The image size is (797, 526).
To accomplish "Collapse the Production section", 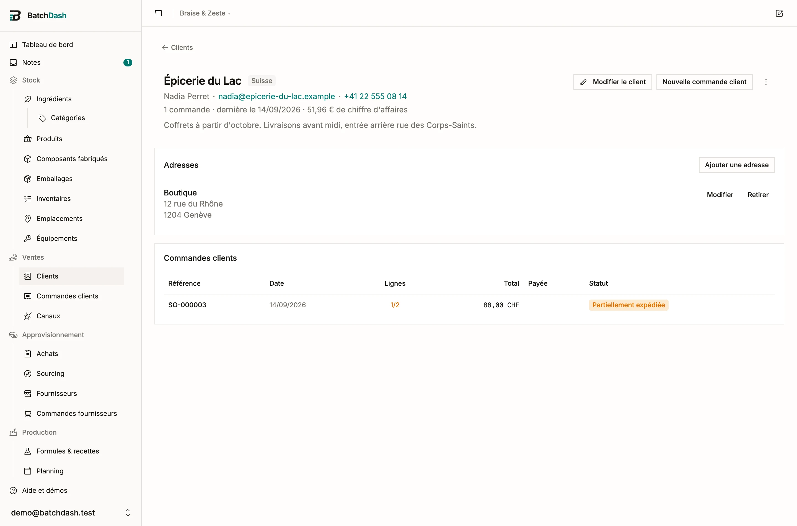I will pos(39,432).
